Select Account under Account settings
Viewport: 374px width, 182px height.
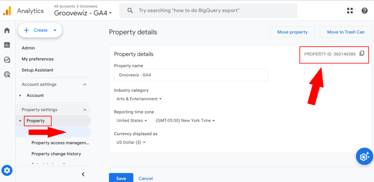coord(35,95)
